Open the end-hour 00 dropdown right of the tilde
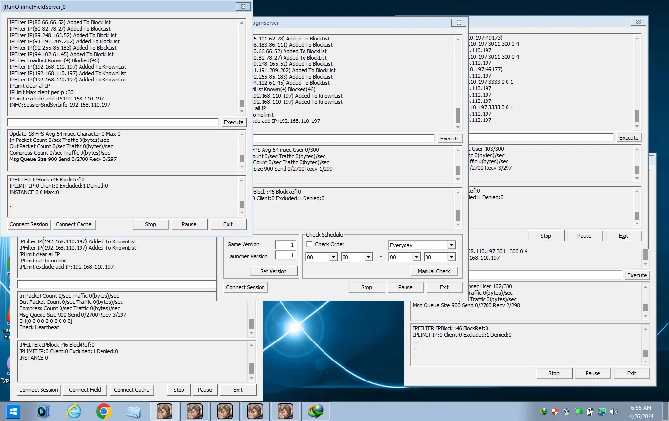The image size is (669, 421). point(416,257)
